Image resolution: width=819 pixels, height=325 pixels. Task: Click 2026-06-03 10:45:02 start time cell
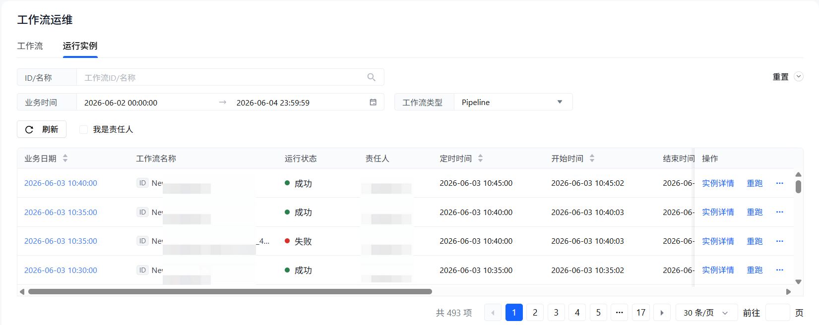[587, 183]
